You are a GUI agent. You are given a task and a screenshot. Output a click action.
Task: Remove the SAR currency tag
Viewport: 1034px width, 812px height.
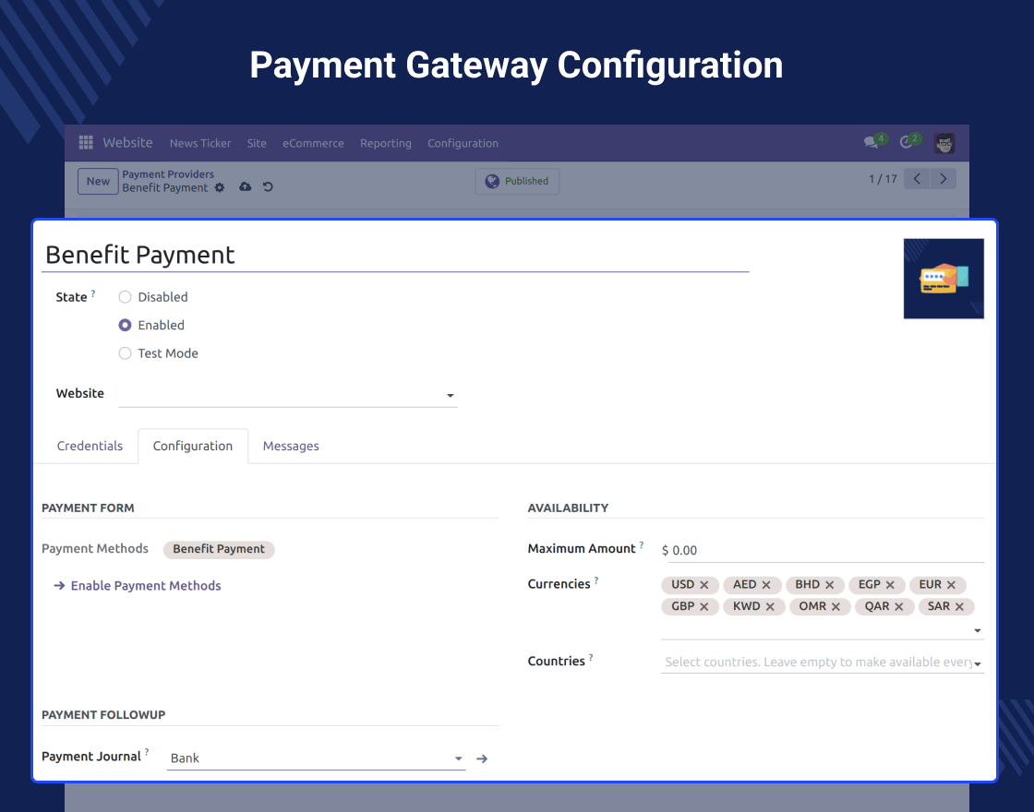point(959,607)
